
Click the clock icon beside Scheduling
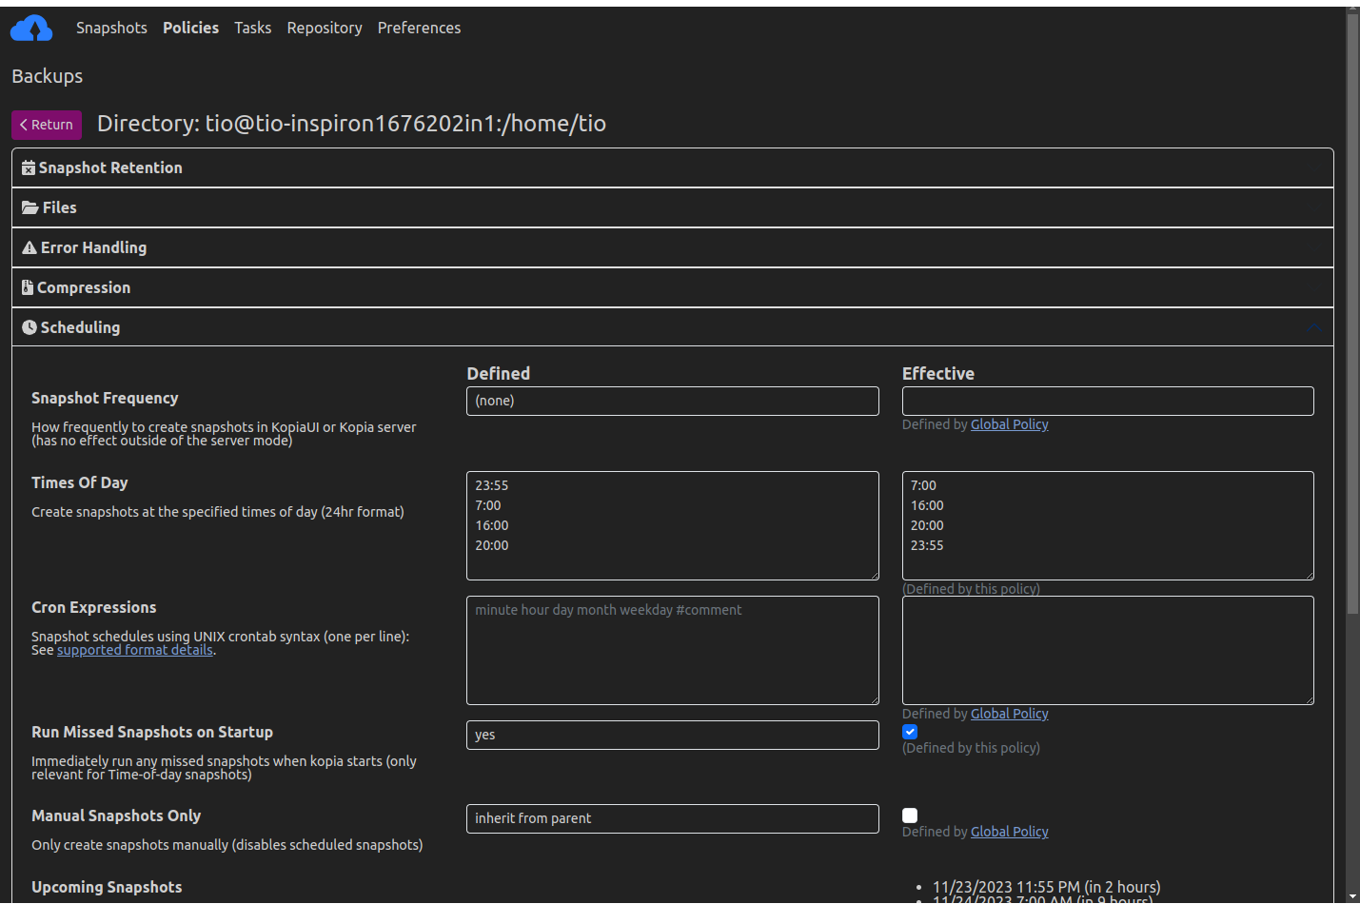(30, 327)
